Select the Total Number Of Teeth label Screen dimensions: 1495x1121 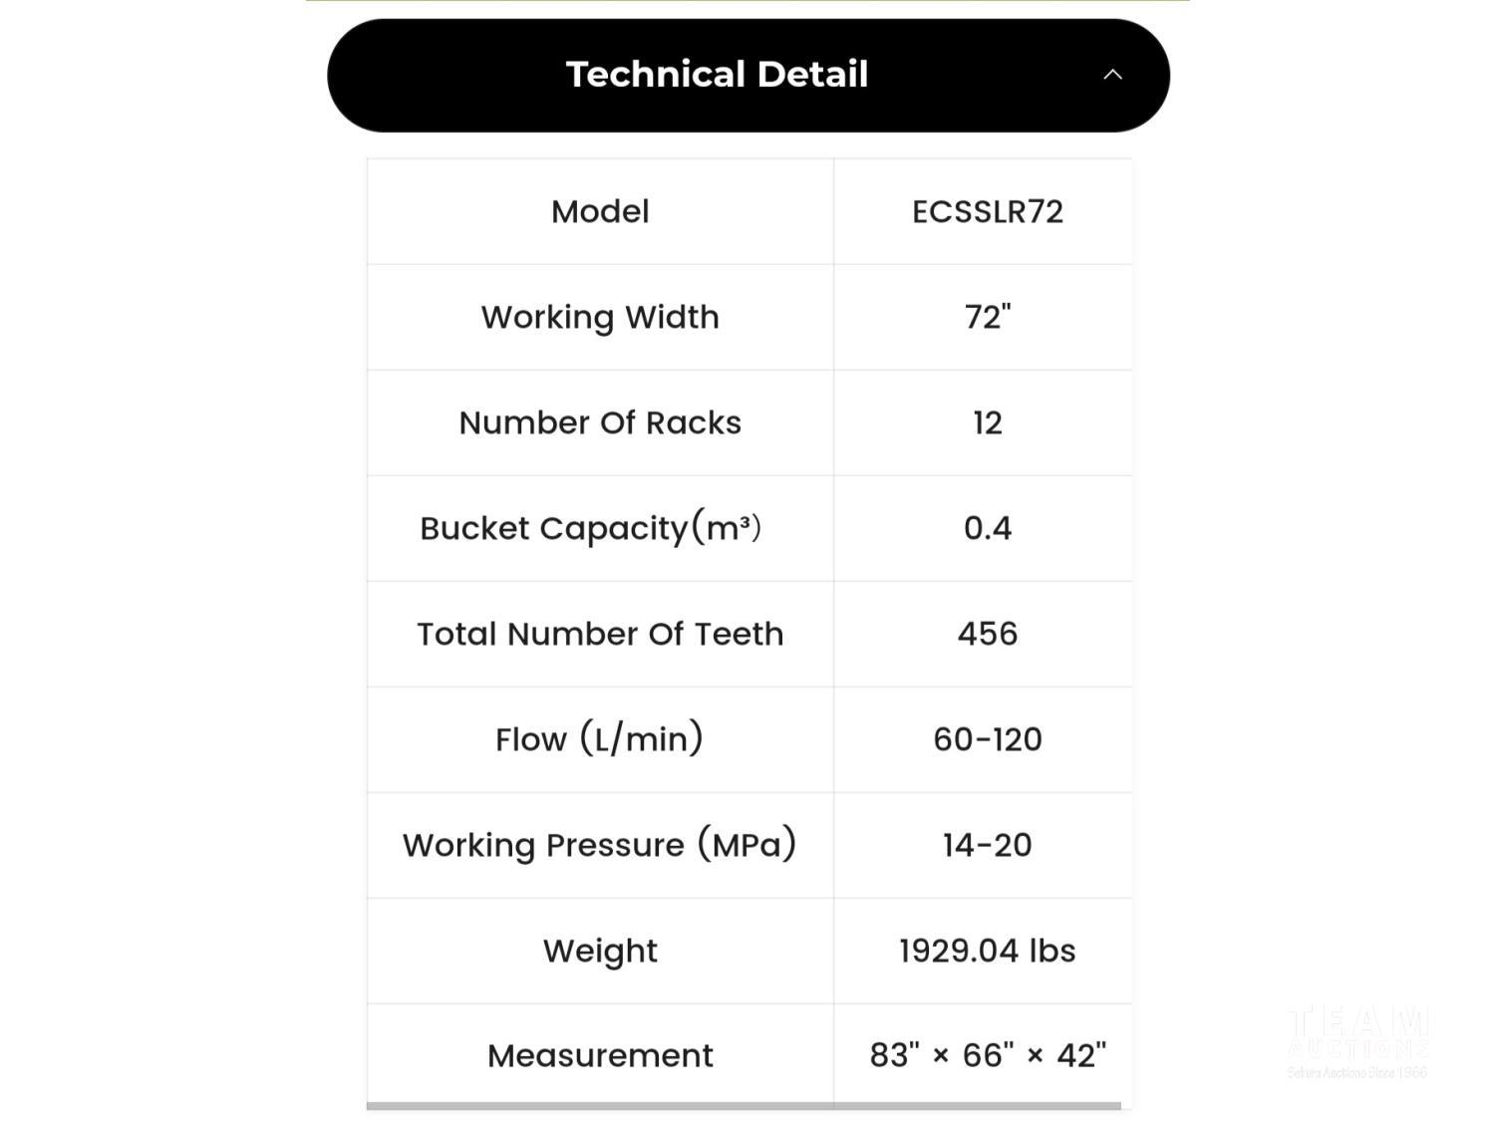(600, 635)
